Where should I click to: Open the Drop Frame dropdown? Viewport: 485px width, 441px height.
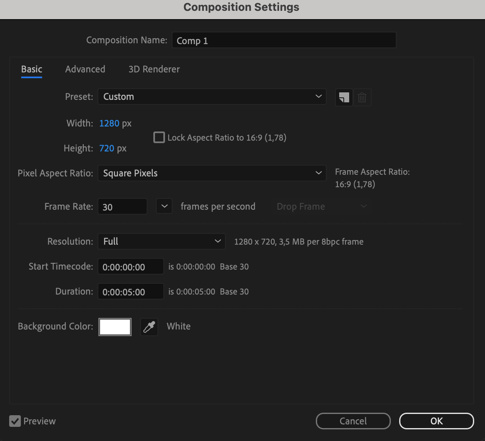(x=321, y=206)
